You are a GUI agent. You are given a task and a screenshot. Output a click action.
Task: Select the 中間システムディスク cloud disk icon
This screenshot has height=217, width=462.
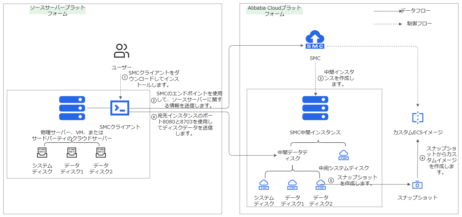coord(343,155)
